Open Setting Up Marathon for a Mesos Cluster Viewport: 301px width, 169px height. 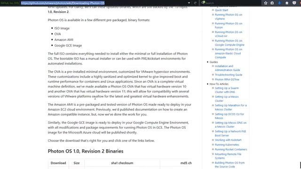[x=231, y=108]
